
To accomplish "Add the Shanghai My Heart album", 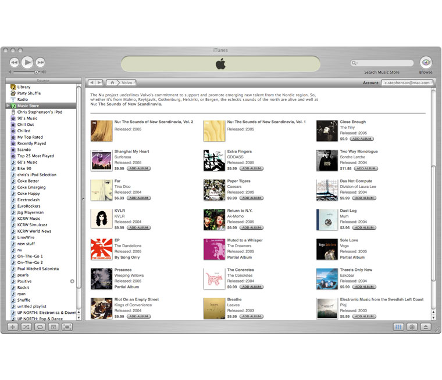I will click(x=138, y=168).
